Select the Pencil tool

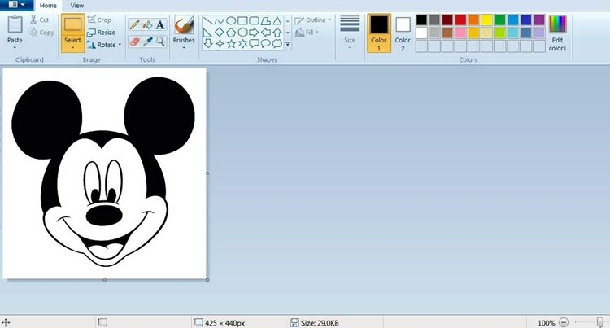(133, 24)
